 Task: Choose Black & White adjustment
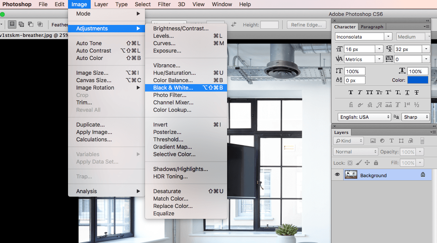(186, 88)
